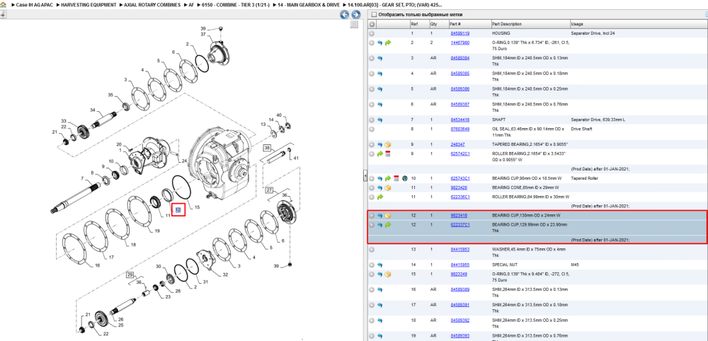Select round marker for HOUSING row
Screen dimensions: 708x341
tap(372, 33)
